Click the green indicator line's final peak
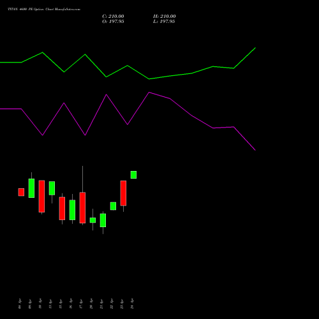 (x=255, y=48)
